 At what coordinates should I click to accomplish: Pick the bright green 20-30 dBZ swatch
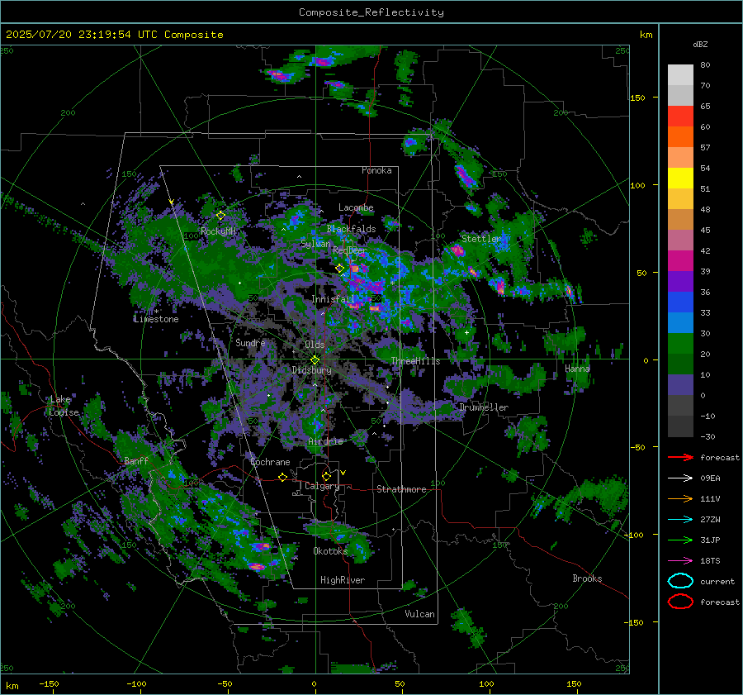[680, 344]
